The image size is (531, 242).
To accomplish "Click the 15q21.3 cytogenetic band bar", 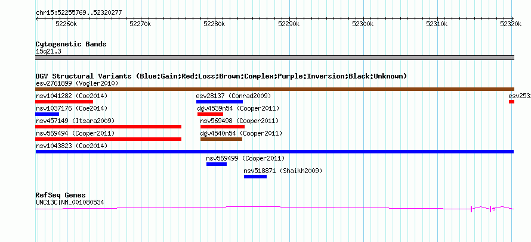I will (x=274, y=58).
